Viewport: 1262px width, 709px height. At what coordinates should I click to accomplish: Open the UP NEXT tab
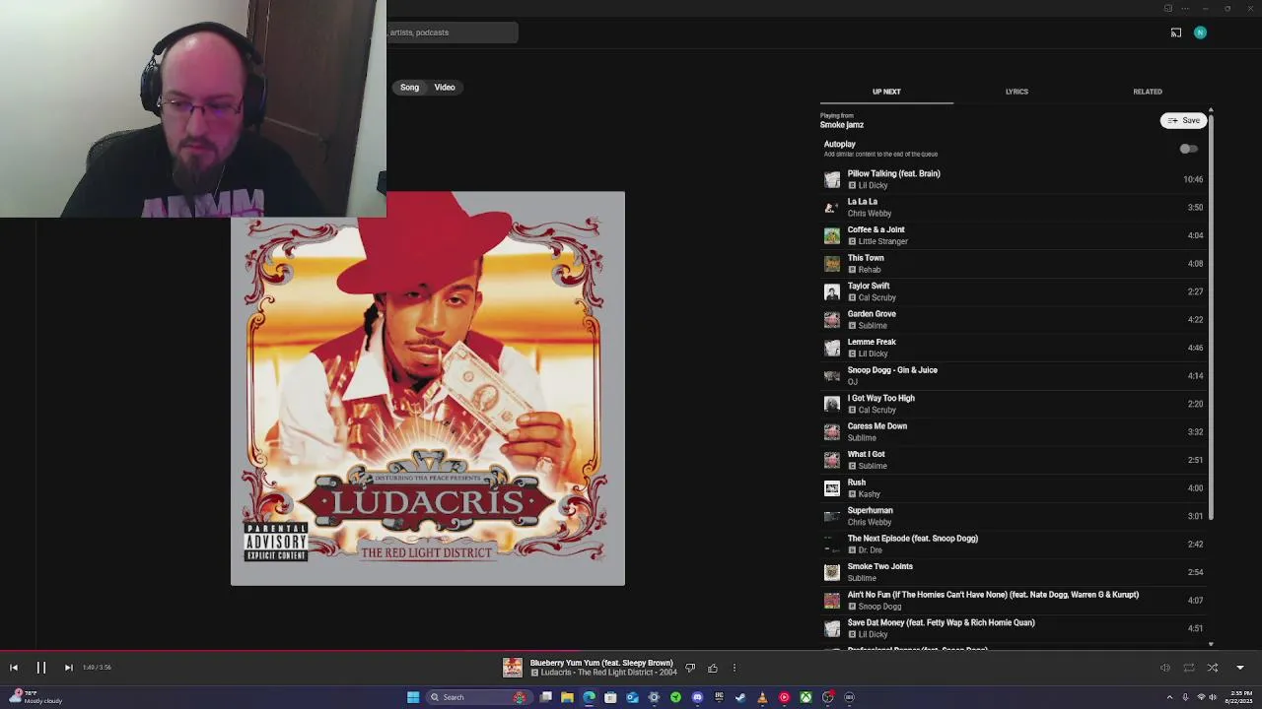886,92
